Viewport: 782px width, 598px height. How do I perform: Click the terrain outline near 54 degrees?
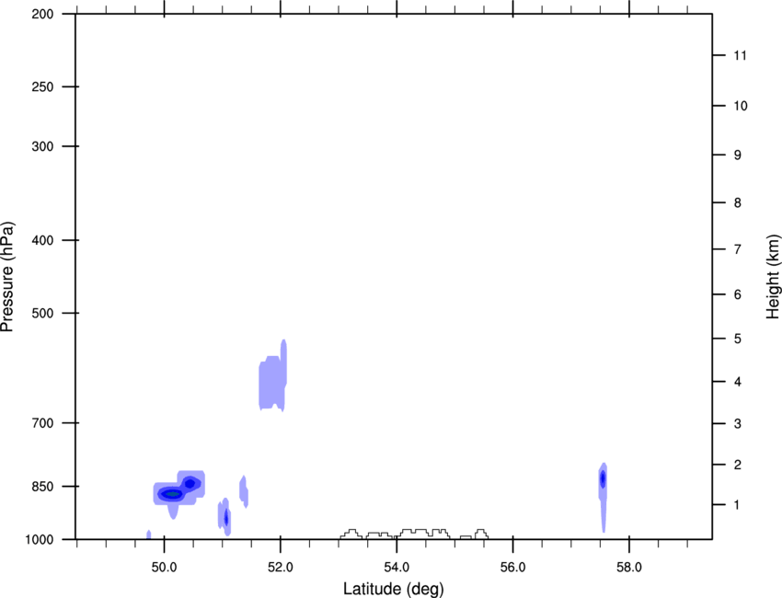click(x=414, y=535)
